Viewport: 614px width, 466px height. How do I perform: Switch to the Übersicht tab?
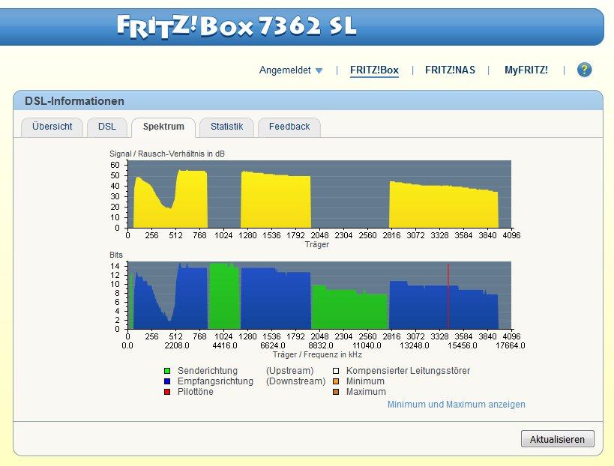point(52,127)
